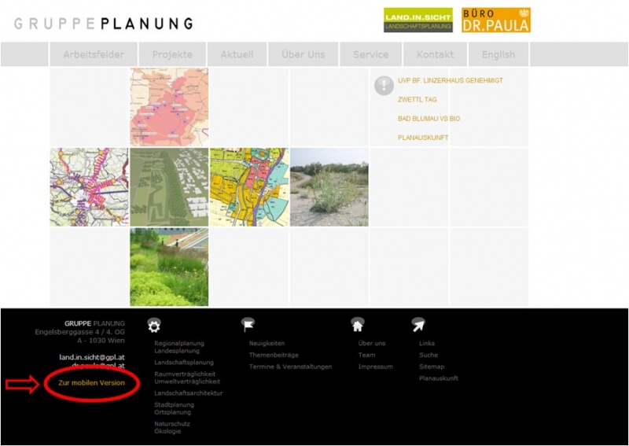Image resolution: width=629 pixels, height=446 pixels.
Task: Open the Büro Dr. Paula logo
Action: 495,20
